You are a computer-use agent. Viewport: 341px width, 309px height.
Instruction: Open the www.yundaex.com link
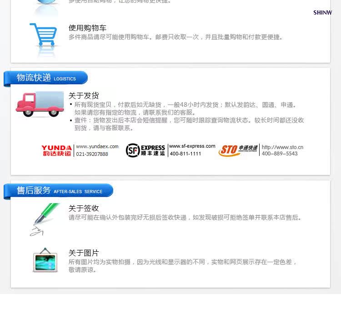[97, 146]
